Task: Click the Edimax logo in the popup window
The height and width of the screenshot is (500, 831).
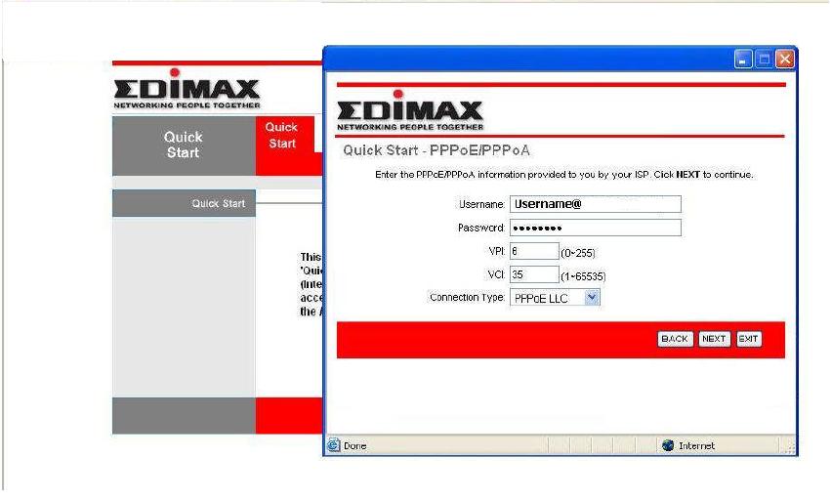Action: click(410, 110)
